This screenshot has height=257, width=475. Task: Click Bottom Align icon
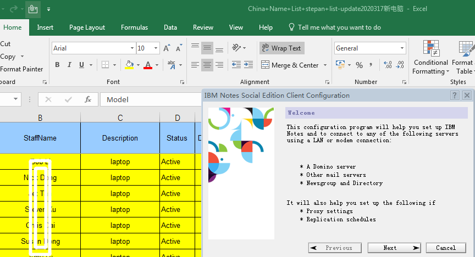(219, 48)
